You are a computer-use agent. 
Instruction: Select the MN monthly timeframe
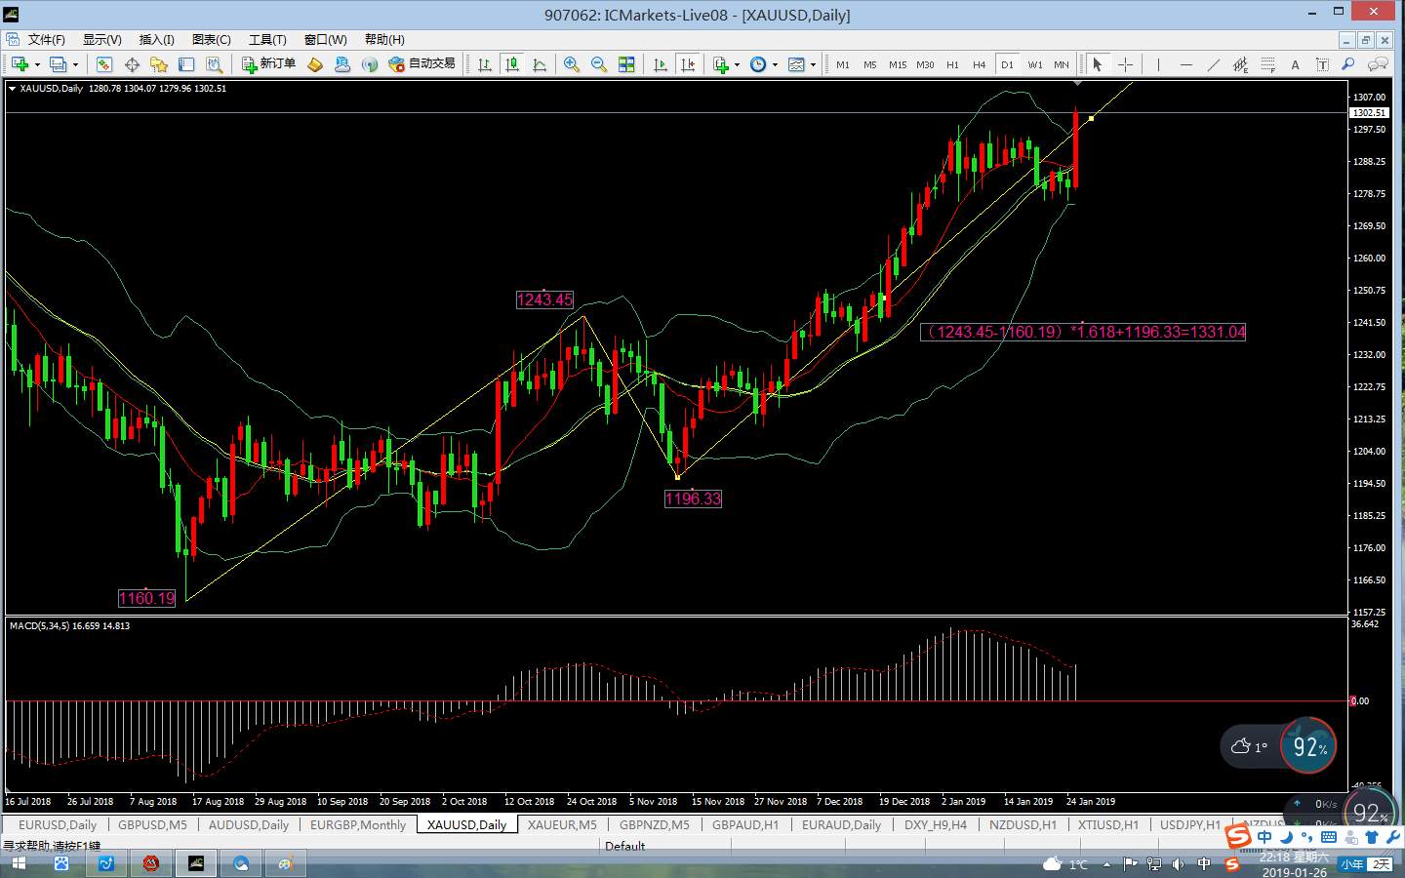tap(1062, 64)
